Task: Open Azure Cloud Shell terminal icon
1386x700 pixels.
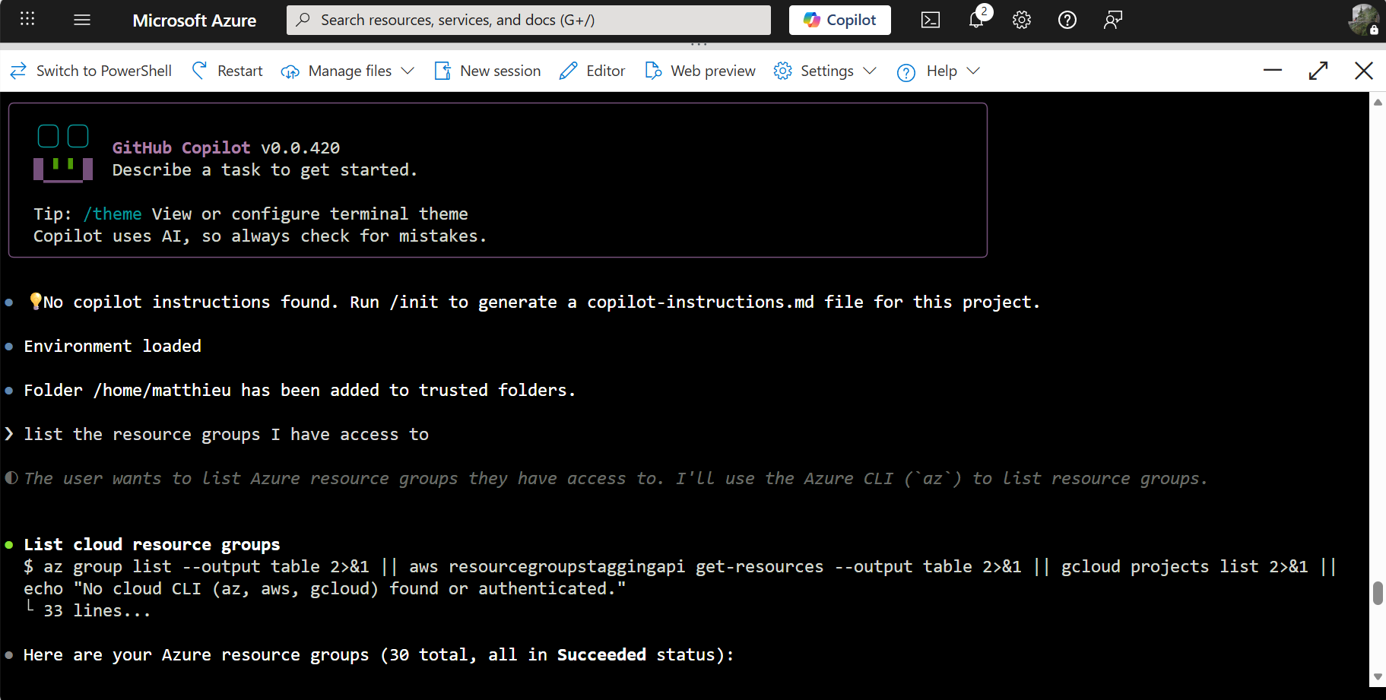Action: pyautogui.click(x=931, y=20)
